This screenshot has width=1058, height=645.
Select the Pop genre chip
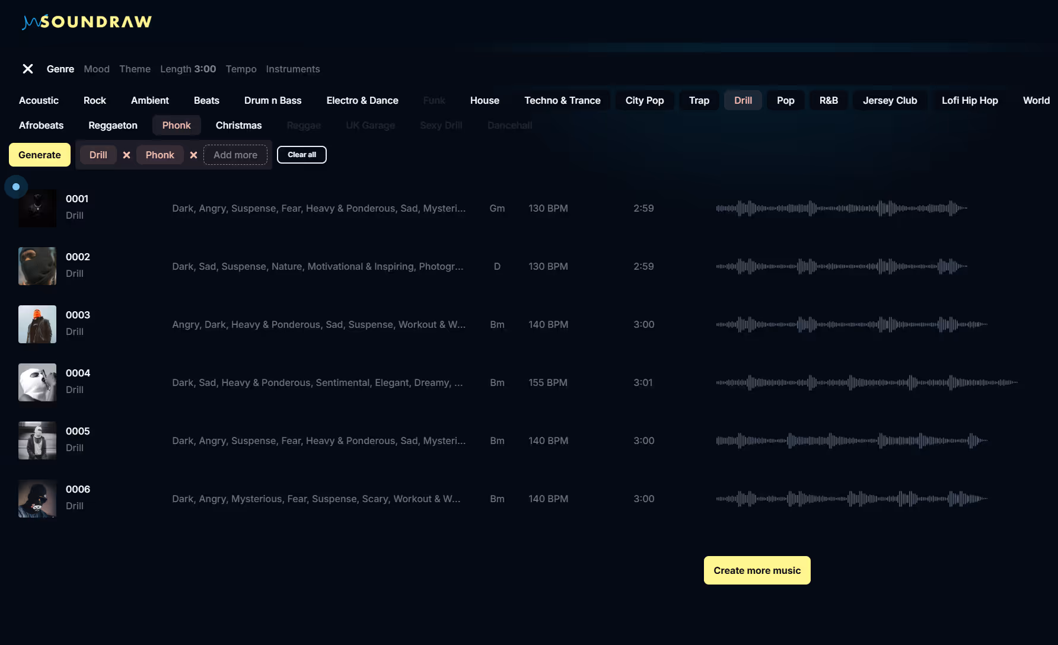[x=786, y=100]
